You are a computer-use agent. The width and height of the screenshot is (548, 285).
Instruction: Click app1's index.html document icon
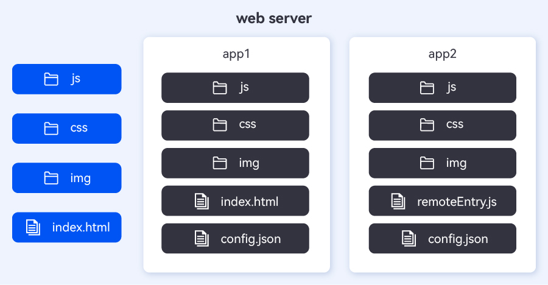pos(202,201)
